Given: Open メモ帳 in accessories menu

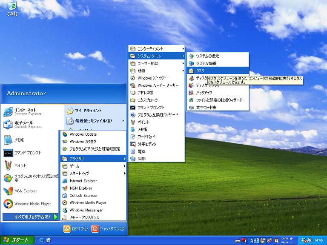Looking at the screenshot, I should tap(157, 129).
